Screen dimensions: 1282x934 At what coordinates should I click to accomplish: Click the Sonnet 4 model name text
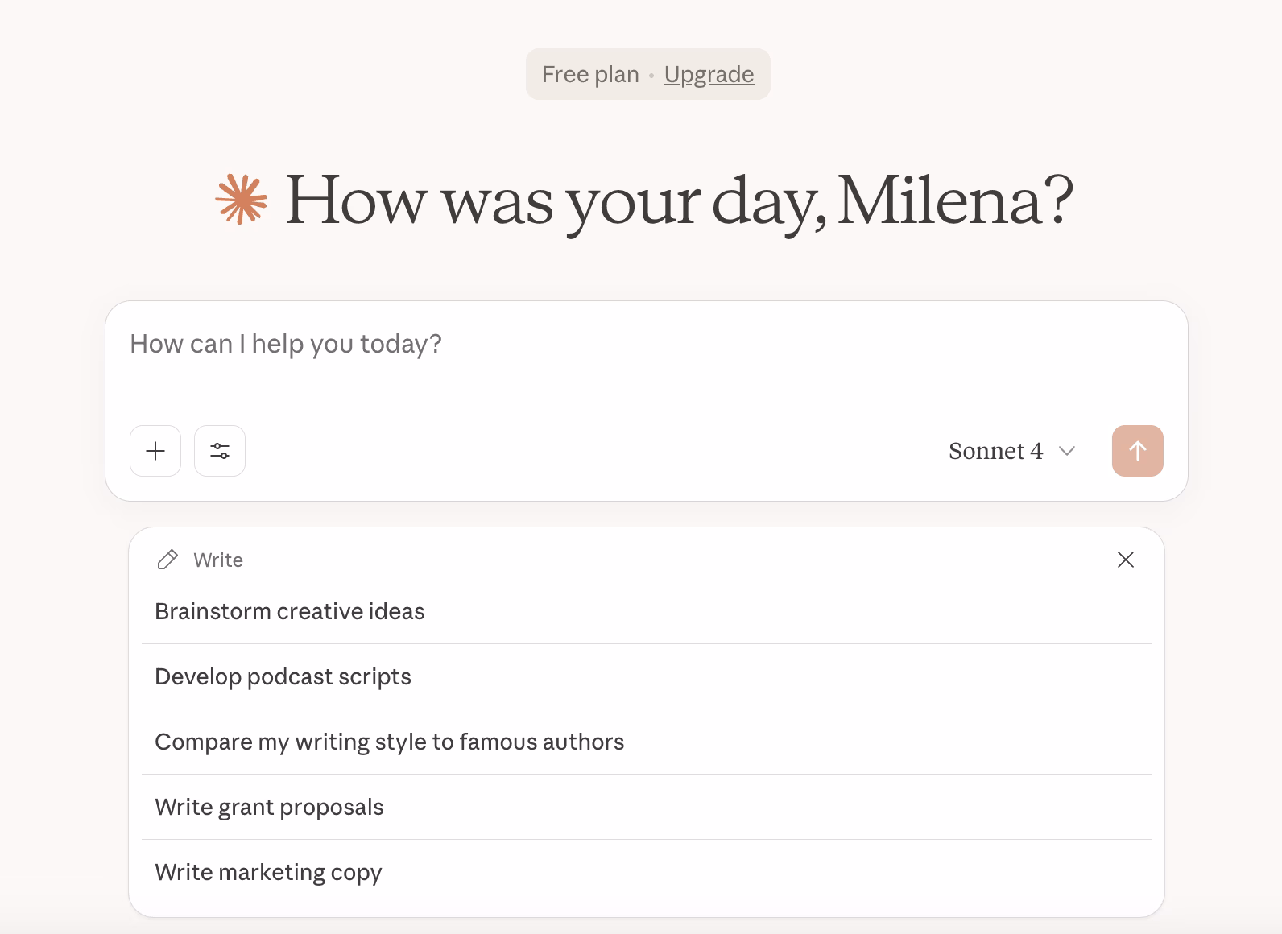coord(995,451)
